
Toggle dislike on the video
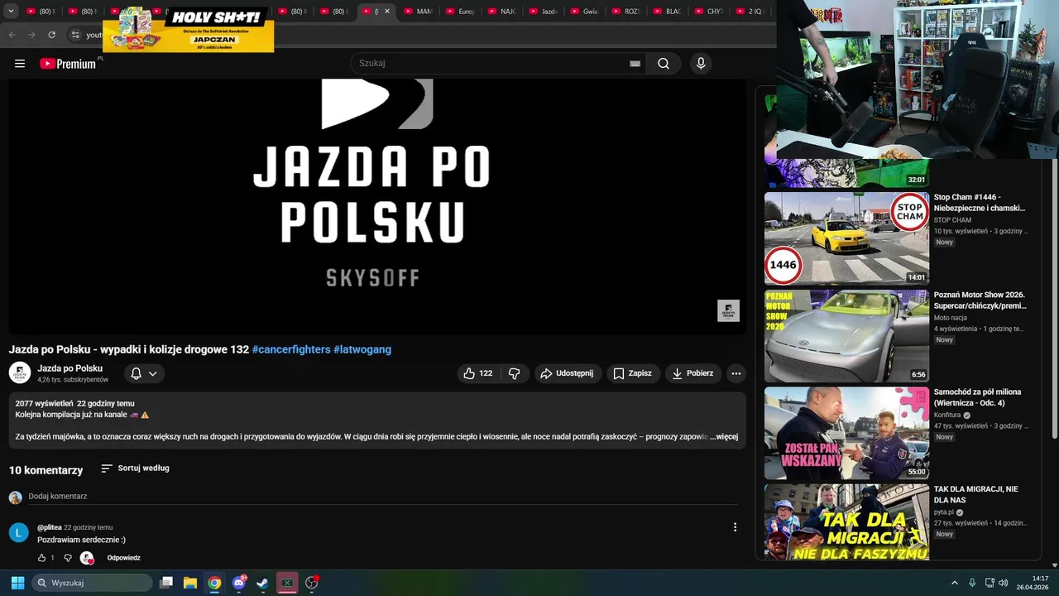pyautogui.click(x=514, y=373)
